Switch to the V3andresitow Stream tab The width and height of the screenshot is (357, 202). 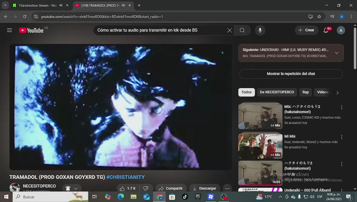(38, 5)
